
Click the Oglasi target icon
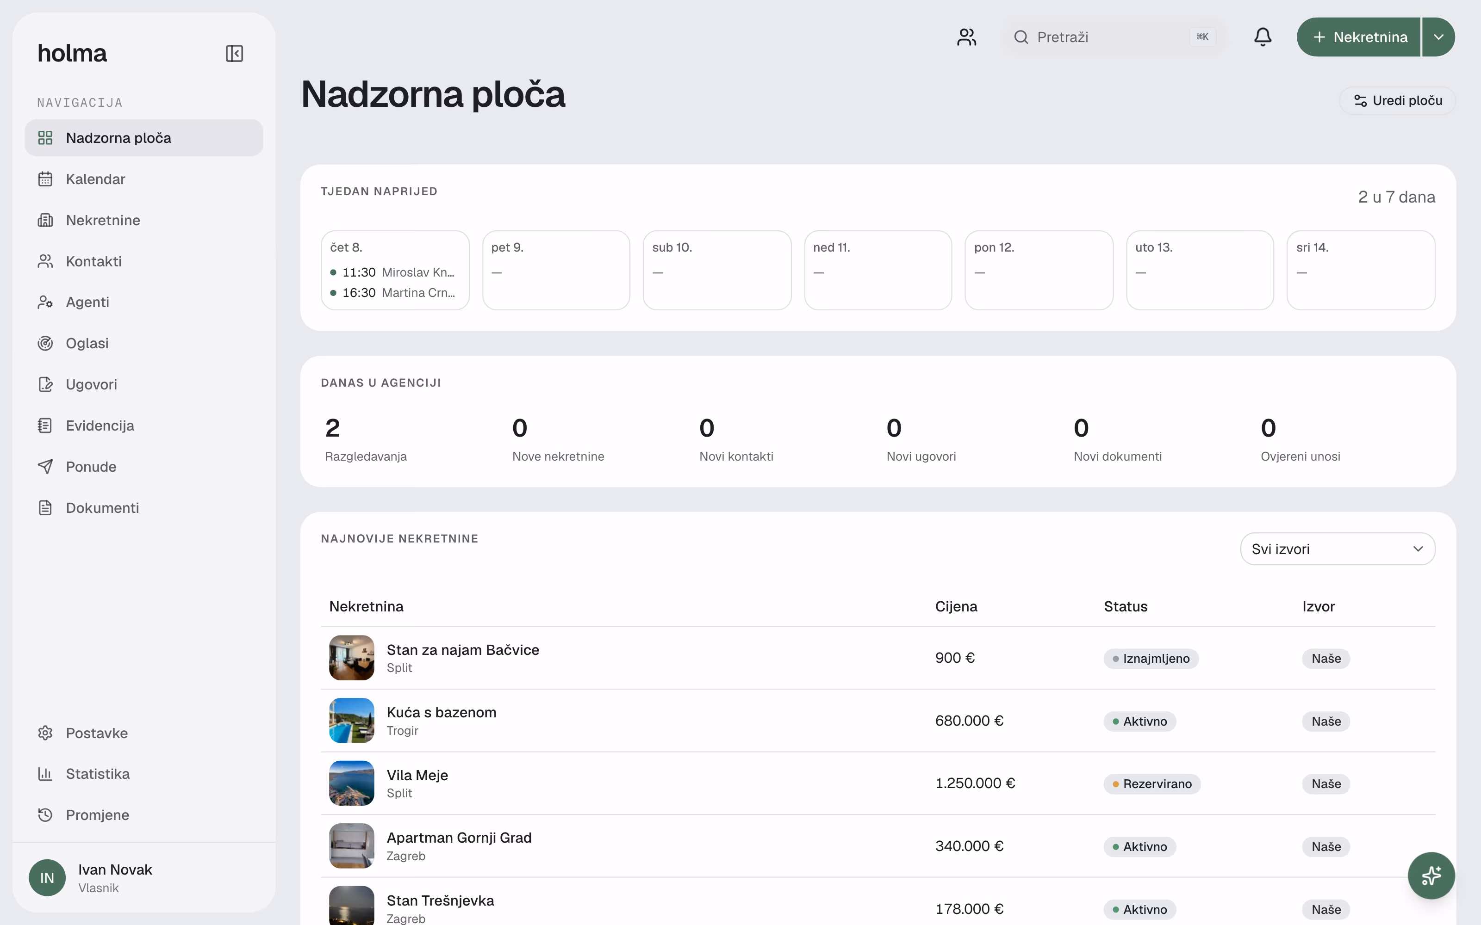[45, 343]
